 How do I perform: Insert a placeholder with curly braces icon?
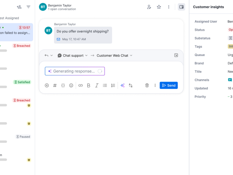63,85
